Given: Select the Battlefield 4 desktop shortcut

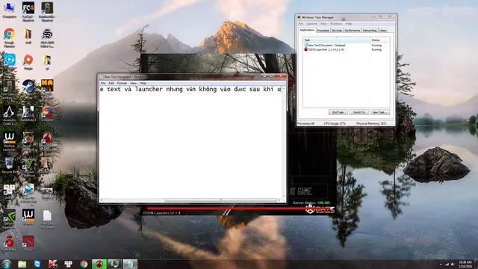Looking at the screenshot, I should pyautogui.click(x=28, y=114).
